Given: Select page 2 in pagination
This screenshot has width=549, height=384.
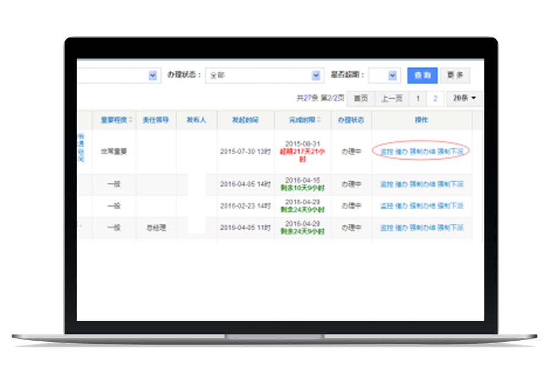Looking at the screenshot, I should point(435,98).
